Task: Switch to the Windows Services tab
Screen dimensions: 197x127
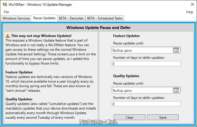Action: click(x=16, y=18)
